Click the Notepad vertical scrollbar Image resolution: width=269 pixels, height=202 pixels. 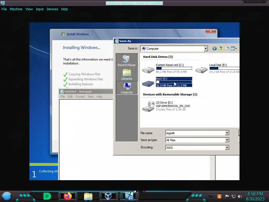(212, 168)
